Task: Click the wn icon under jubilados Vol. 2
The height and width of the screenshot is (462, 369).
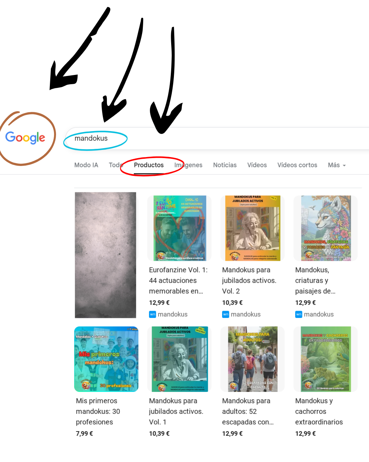Action: (225, 314)
